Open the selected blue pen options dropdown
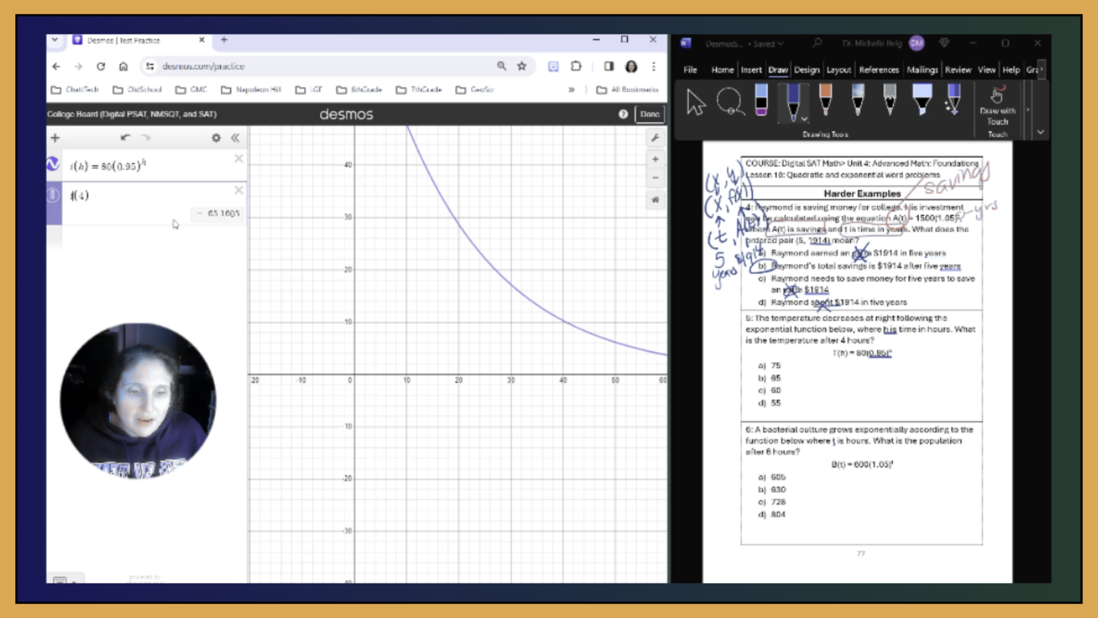 804,119
